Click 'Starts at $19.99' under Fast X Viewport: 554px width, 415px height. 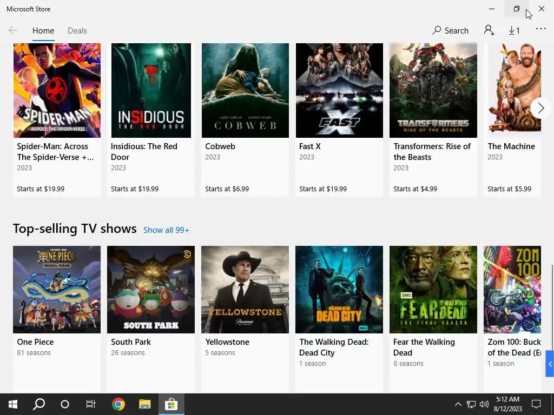323,189
